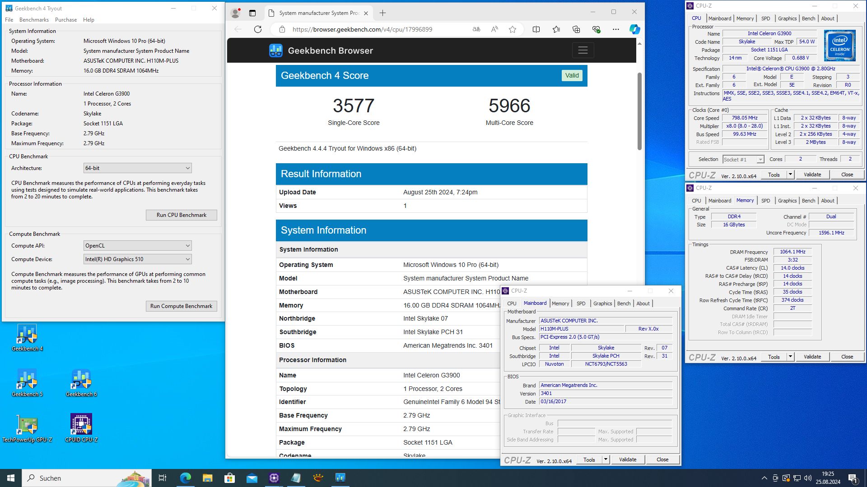Open Edge collections icon
The image size is (867, 487).
(x=576, y=29)
